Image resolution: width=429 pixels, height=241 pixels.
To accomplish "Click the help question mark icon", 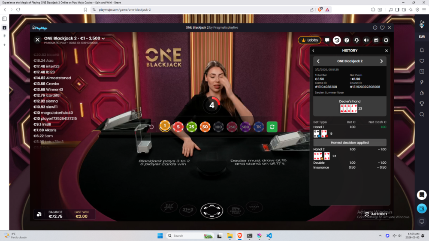I will click(x=347, y=40).
